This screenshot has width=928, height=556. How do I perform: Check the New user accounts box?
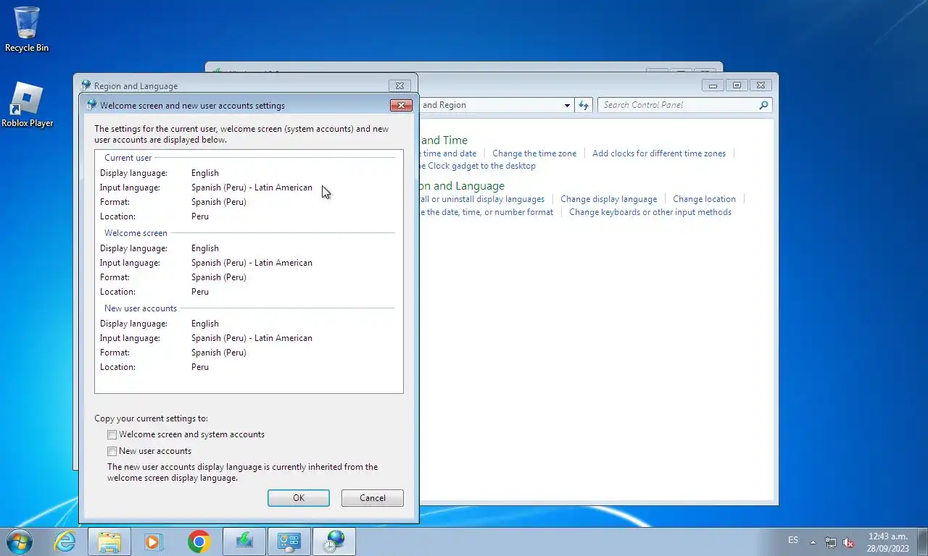[112, 451]
